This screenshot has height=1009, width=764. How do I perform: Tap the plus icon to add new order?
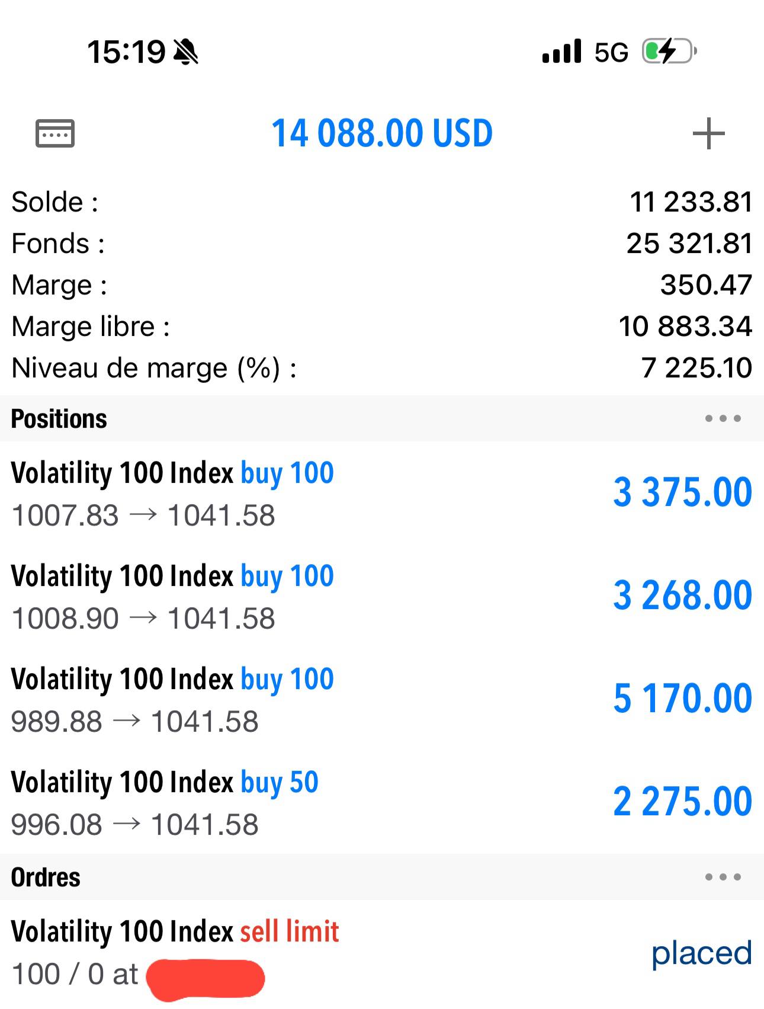click(708, 133)
